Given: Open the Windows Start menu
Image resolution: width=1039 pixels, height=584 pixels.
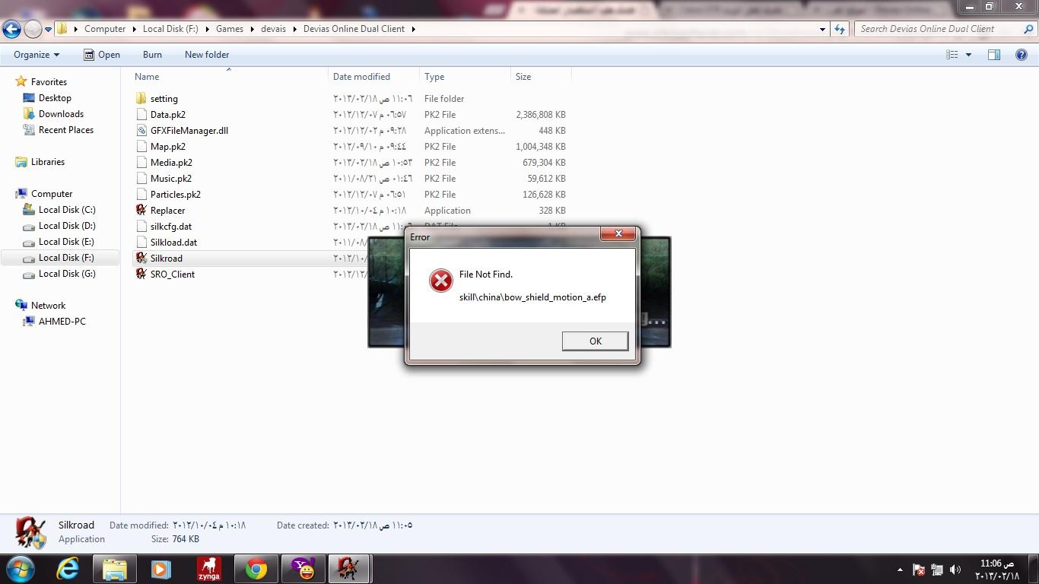Looking at the screenshot, I should [20, 569].
